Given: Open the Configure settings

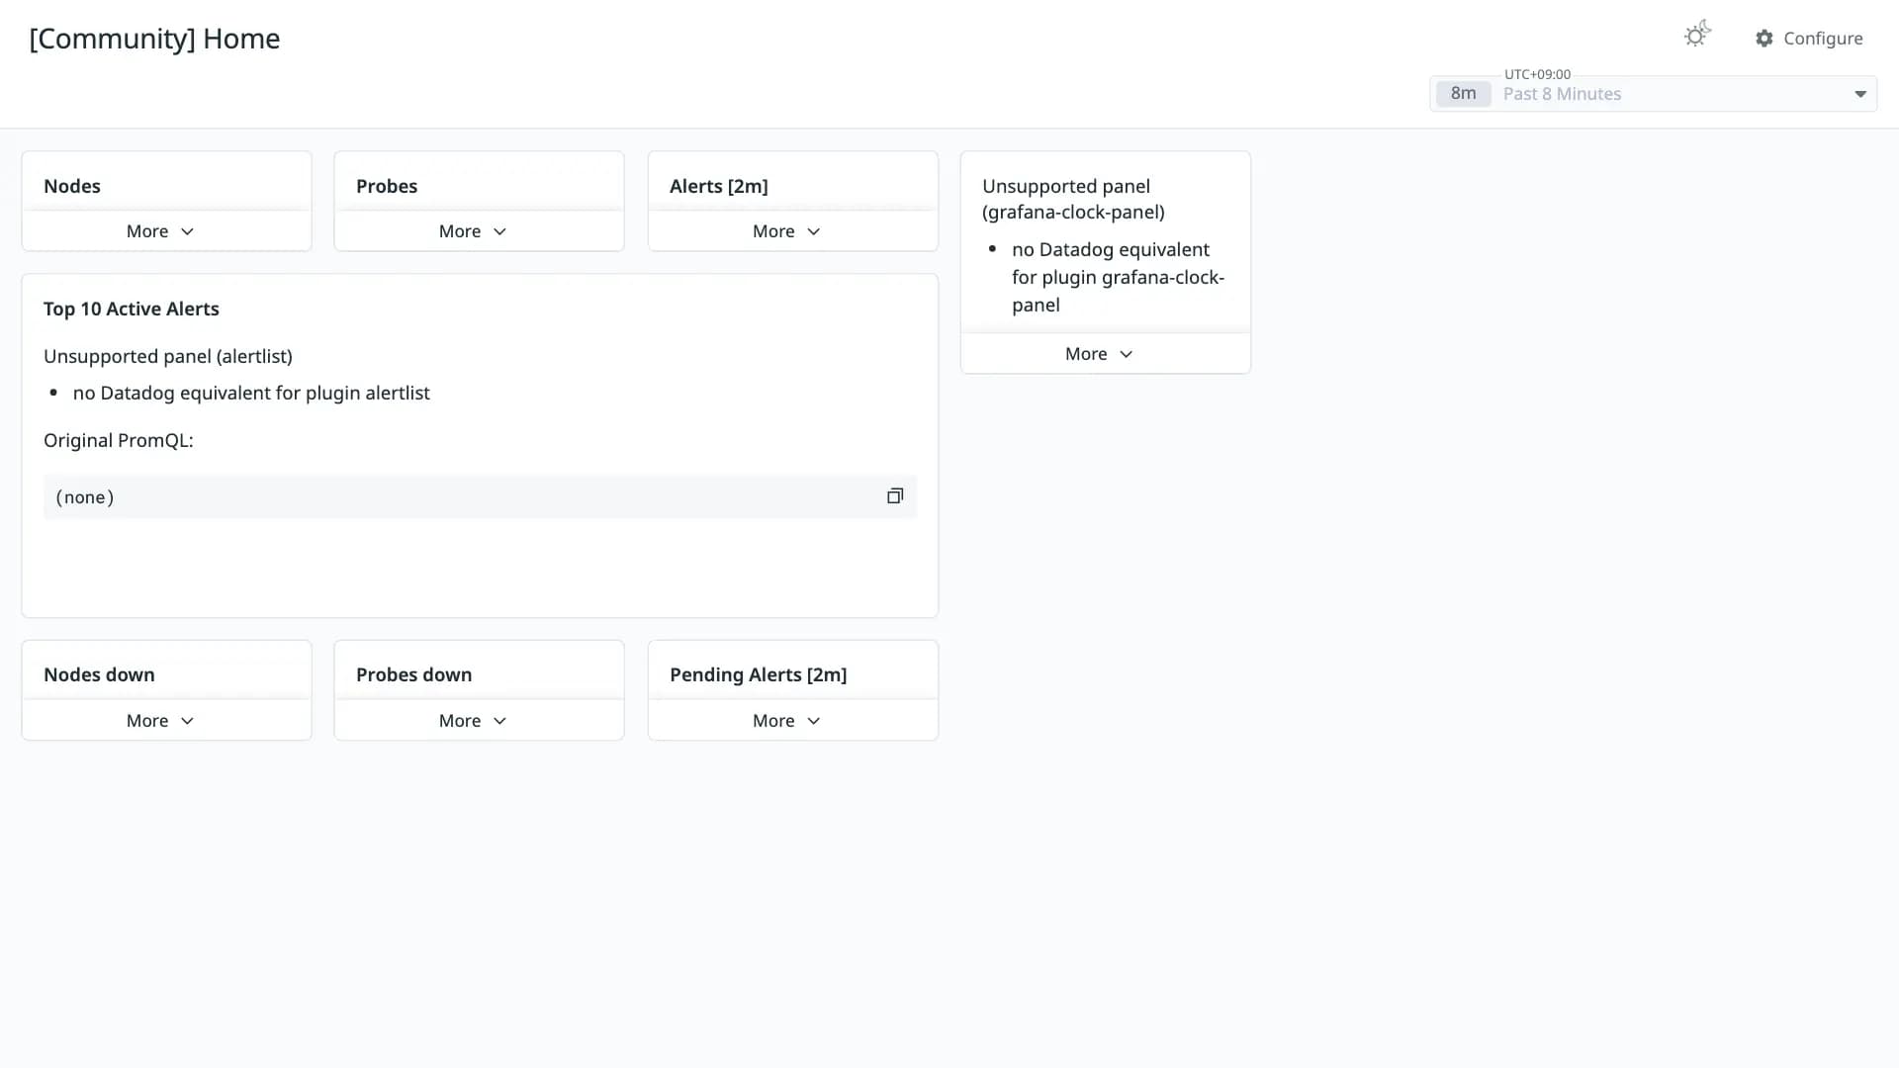Looking at the screenshot, I should [x=1809, y=38].
